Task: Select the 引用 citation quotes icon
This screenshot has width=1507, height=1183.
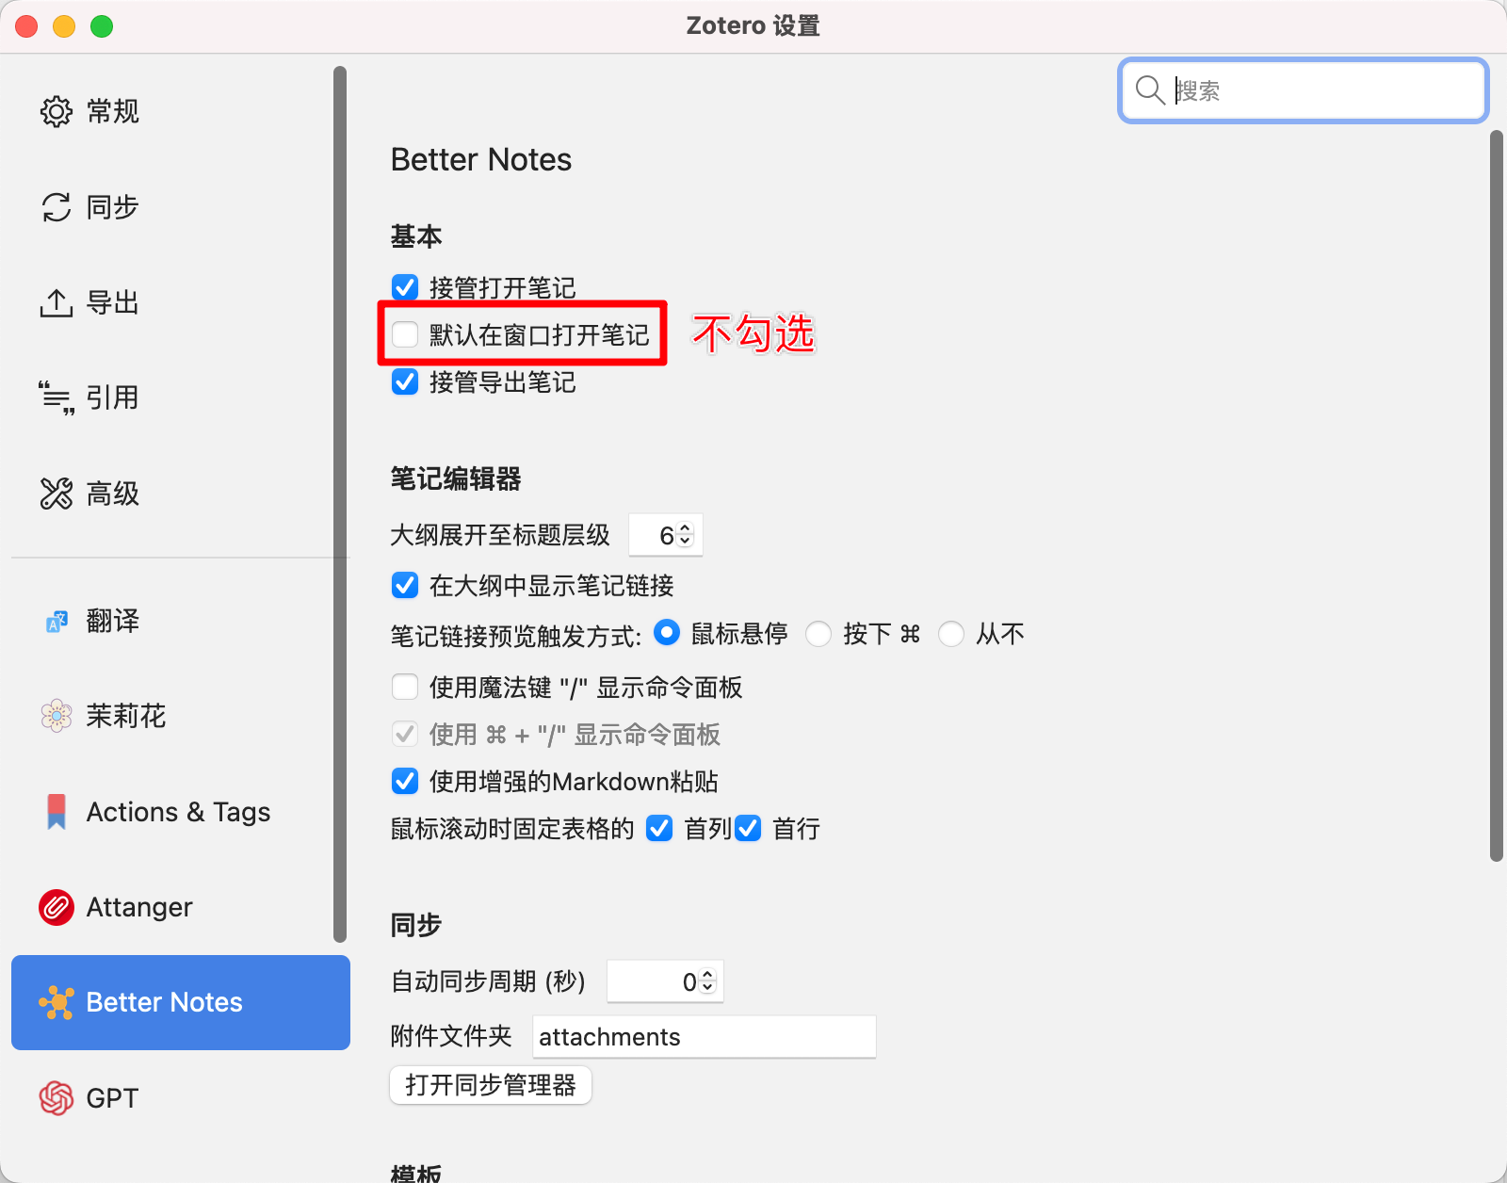Action: tap(57, 398)
